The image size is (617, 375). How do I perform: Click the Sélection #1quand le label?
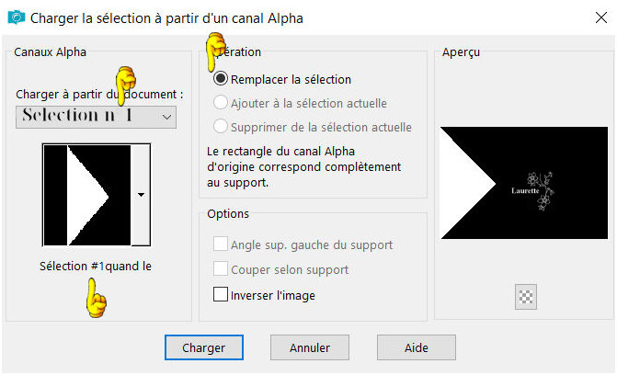[96, 267]
